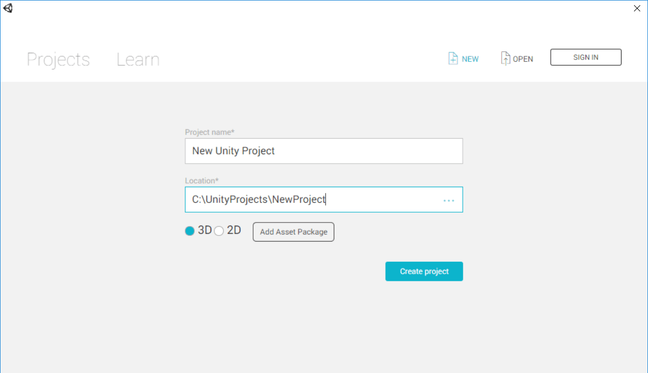Click the Create project button

pyautogui.click(x=424, y=271)
